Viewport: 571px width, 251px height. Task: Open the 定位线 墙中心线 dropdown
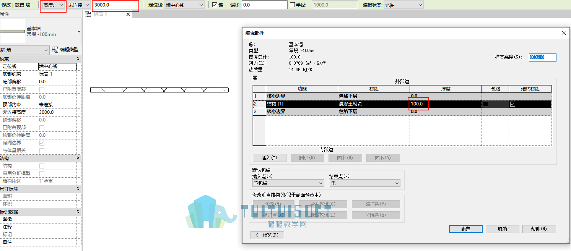pyautogui.click(x=184, y=5)
